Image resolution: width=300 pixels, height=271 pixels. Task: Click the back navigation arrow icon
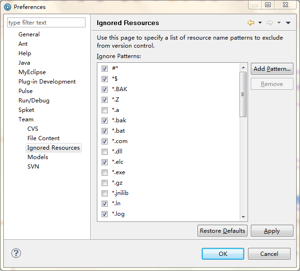click(251, 23)
